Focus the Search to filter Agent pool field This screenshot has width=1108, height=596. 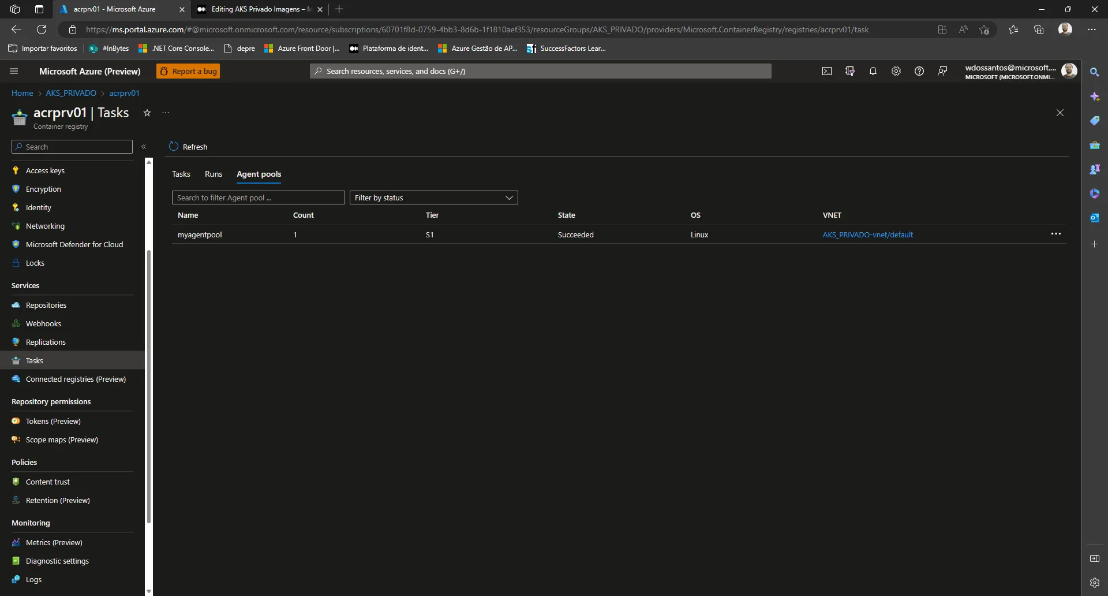pyautogui.click(x=259, y=198)
